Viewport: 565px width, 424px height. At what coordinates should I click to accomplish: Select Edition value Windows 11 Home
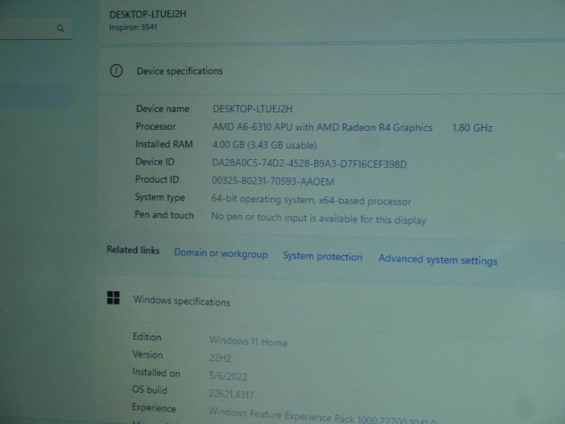click(x=248, y=341)
